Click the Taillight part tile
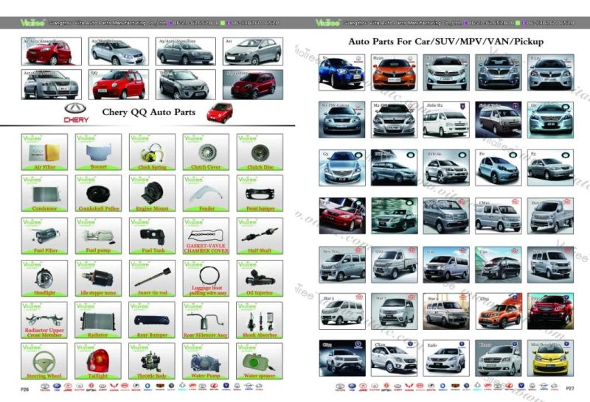Screen dimensions: 590x402 pos(98,361)
